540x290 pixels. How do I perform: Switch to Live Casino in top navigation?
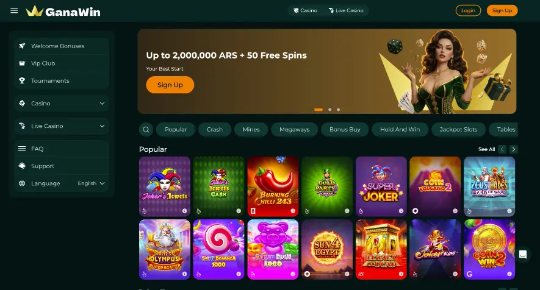pyautogui.click(x=346, y=11)
